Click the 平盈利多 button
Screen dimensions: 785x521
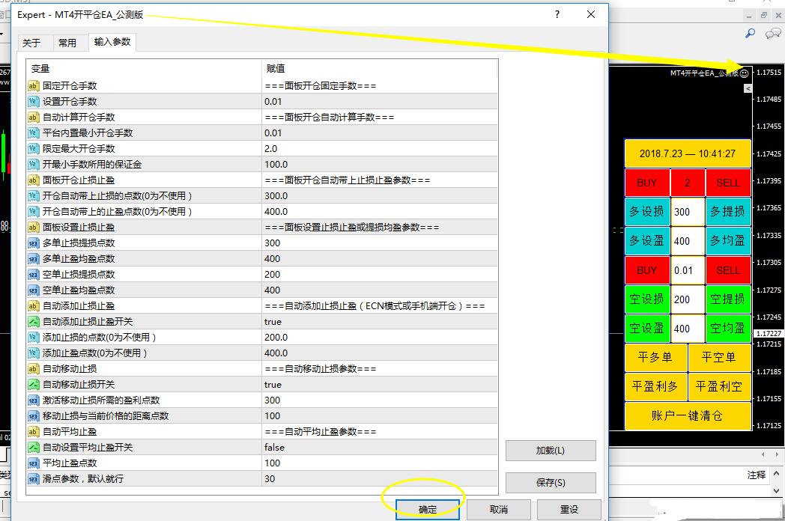click(x=656, y=386)
